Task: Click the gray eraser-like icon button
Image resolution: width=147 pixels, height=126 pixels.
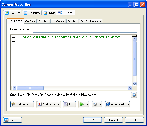Action: [x=95, y=104]
